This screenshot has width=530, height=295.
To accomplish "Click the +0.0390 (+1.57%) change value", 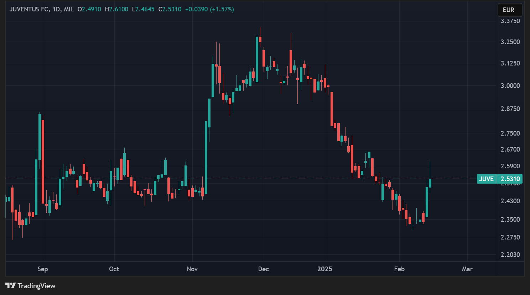I will [x=209, y=9].
